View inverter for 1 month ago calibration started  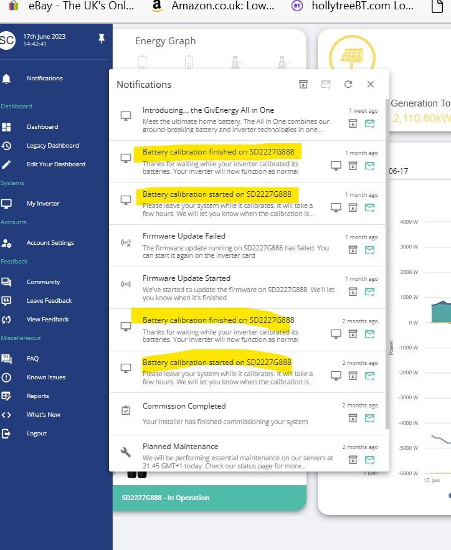coord(336,207)
